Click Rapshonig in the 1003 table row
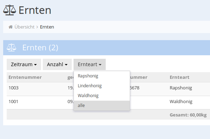 (181, 88)
